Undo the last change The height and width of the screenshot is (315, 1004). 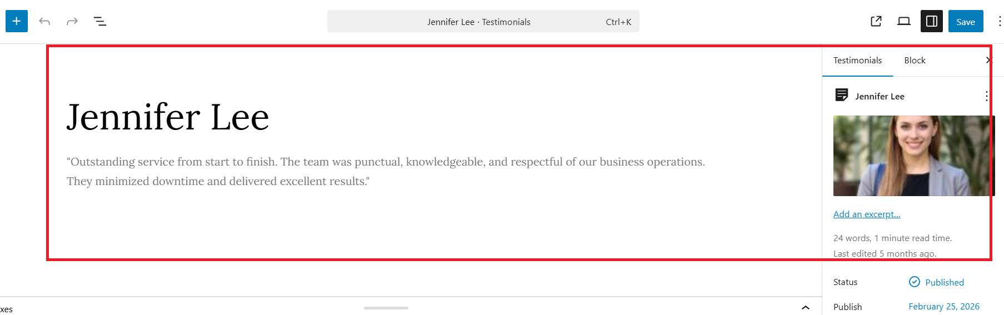pyautogui.click(x=44, y=21)
